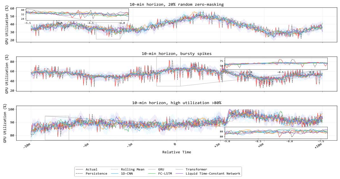
Task: Click the '+3m' x-axis tick label
Action: 217,145
